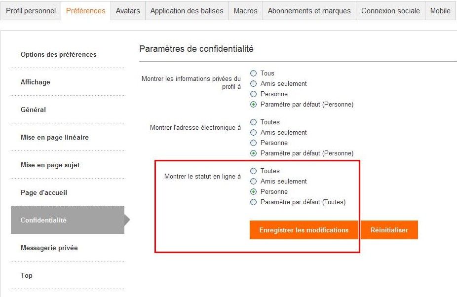Select 'Tous' for private profile information
Screen dimensions: 457x297
point(254,74)
